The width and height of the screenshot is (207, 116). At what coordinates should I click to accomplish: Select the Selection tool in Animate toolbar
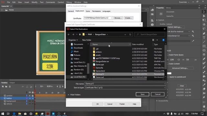[204, 12]
